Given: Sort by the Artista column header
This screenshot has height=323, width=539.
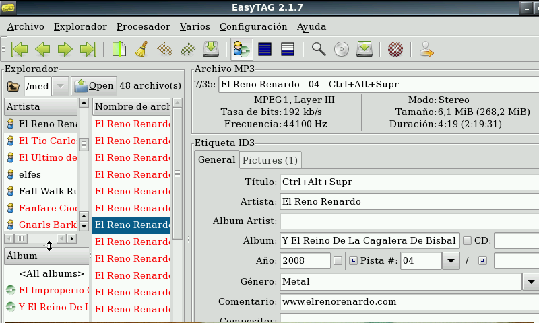Looking at the screenshot, I should pos(41,106).
